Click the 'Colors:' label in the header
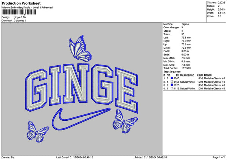The height and width of the screenshot is (160, 227). [x=211, y=6]
